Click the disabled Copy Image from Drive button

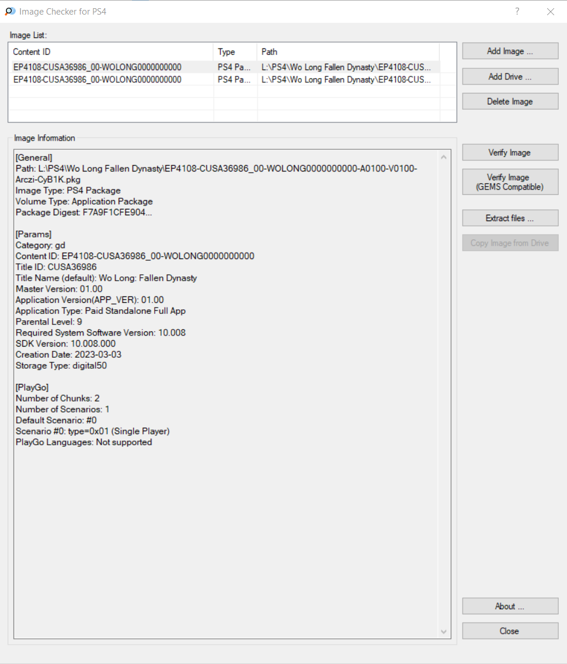(510, 243)
